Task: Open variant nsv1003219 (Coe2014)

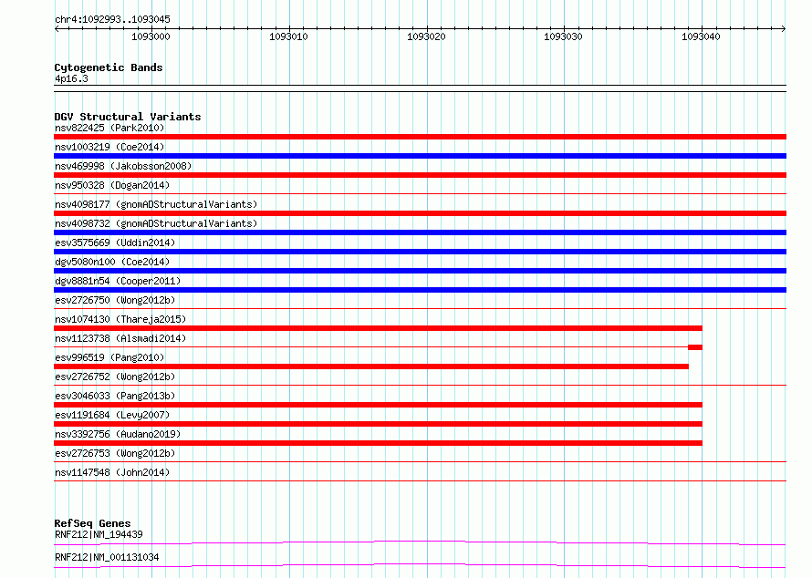Action: [x=109, y=147]
